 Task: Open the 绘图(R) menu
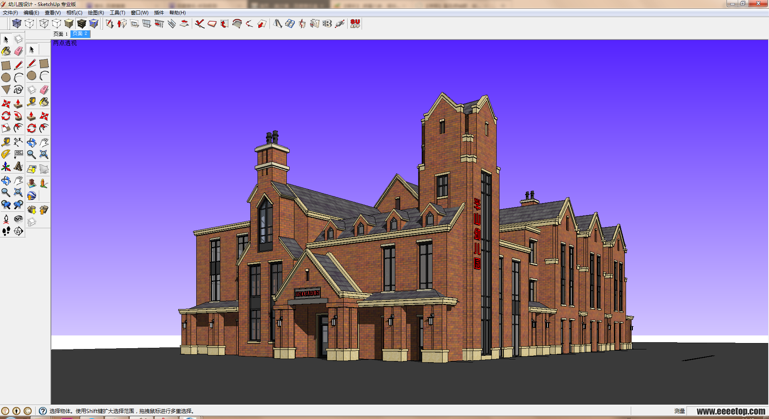pos(96,13)
